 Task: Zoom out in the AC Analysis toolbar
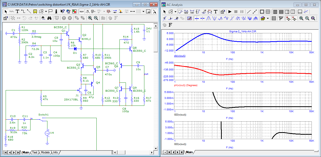(x=307, y=18)
